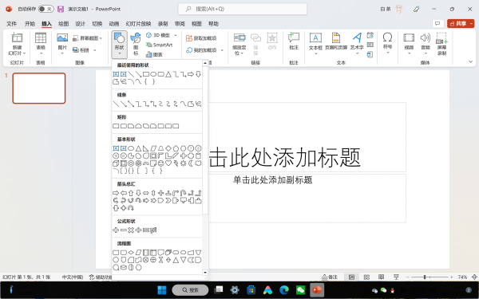Open Header and Footer (页眉和页脚)
The width and height of the screenshot is (479, 299).
(336, 41)
